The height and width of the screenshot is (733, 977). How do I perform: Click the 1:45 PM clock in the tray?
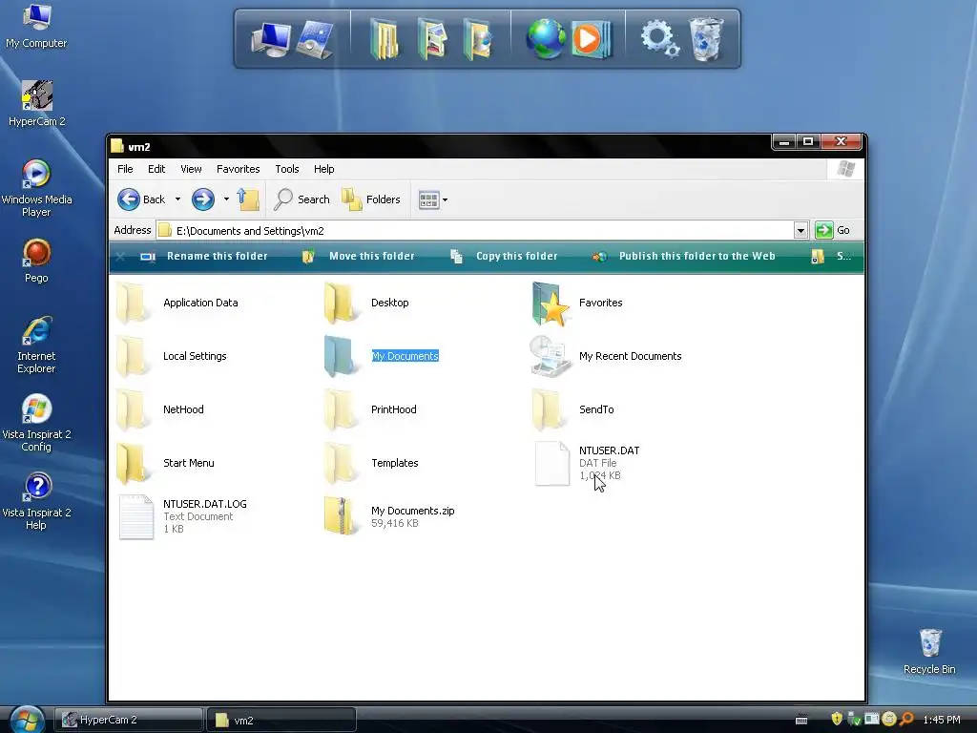click(942, 720)
